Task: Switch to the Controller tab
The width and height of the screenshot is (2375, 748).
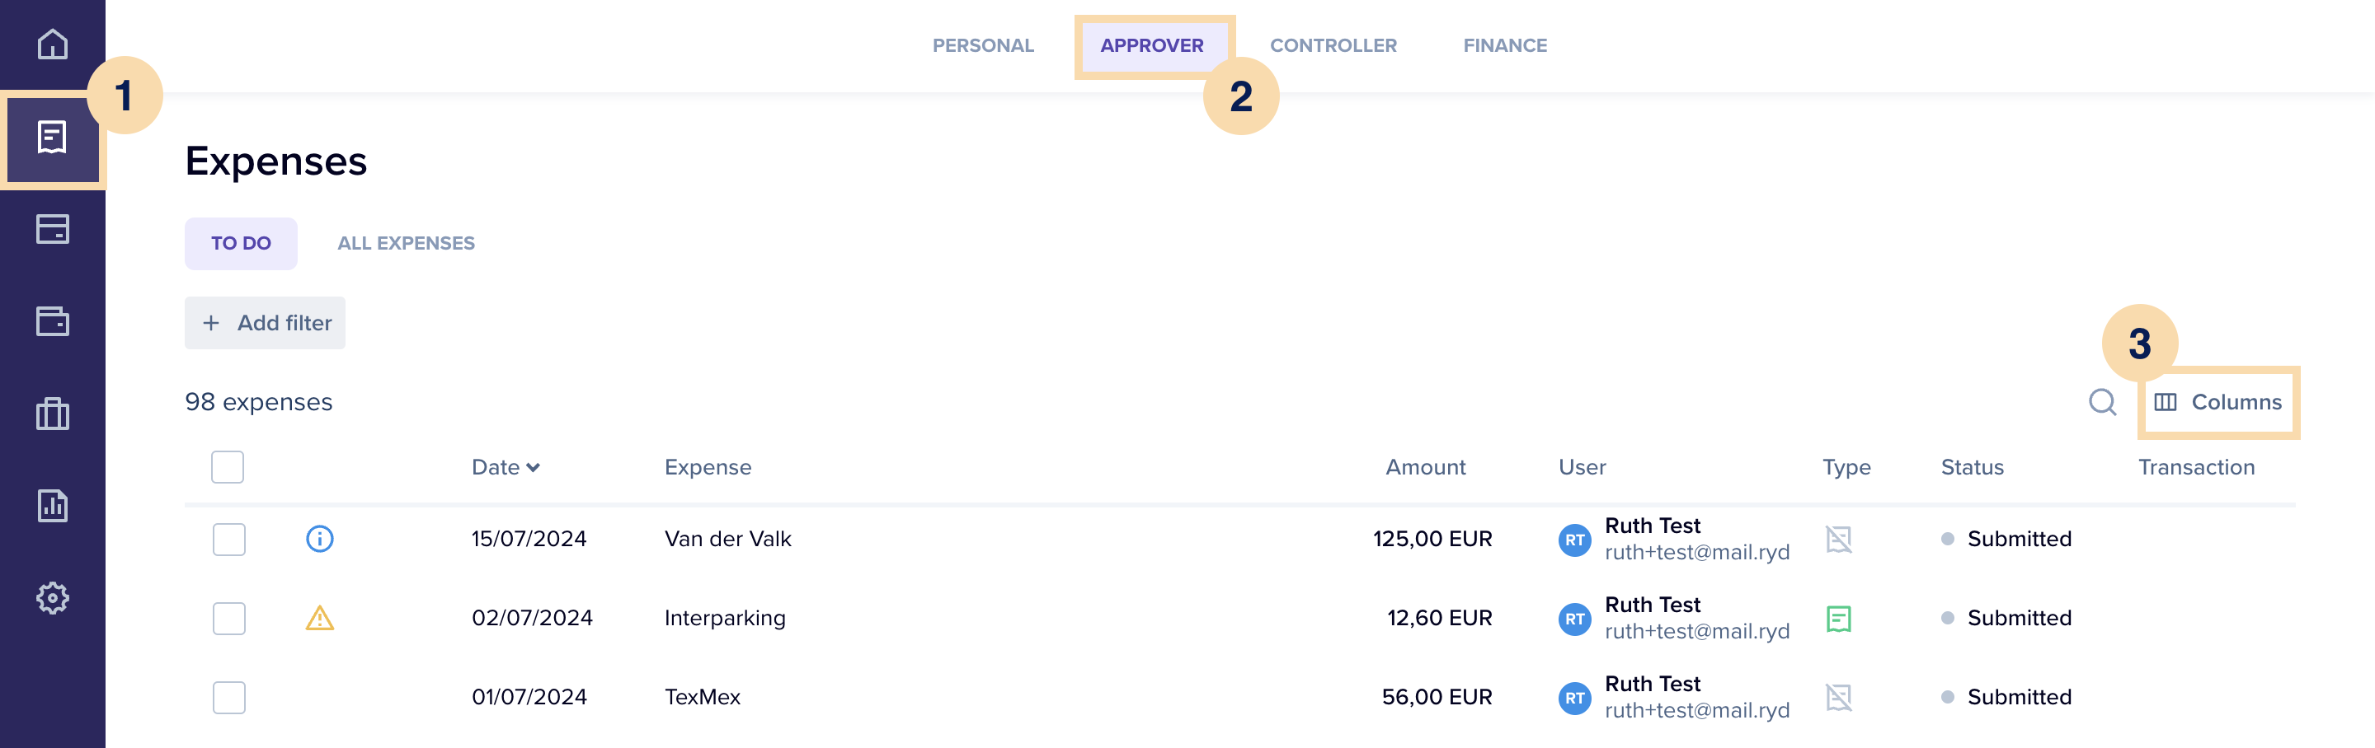Action: [1333, 45]
